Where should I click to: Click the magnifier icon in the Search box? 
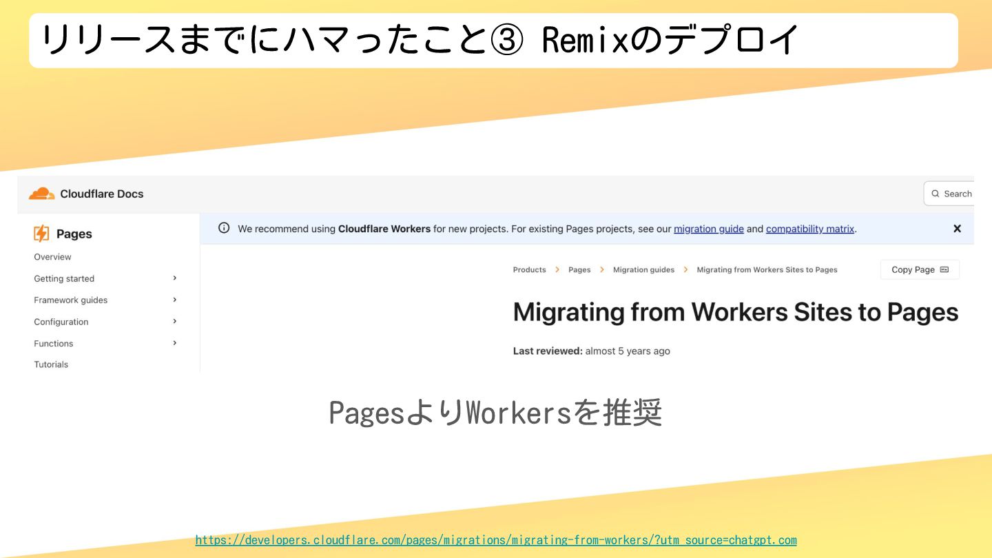coord(936,194)
